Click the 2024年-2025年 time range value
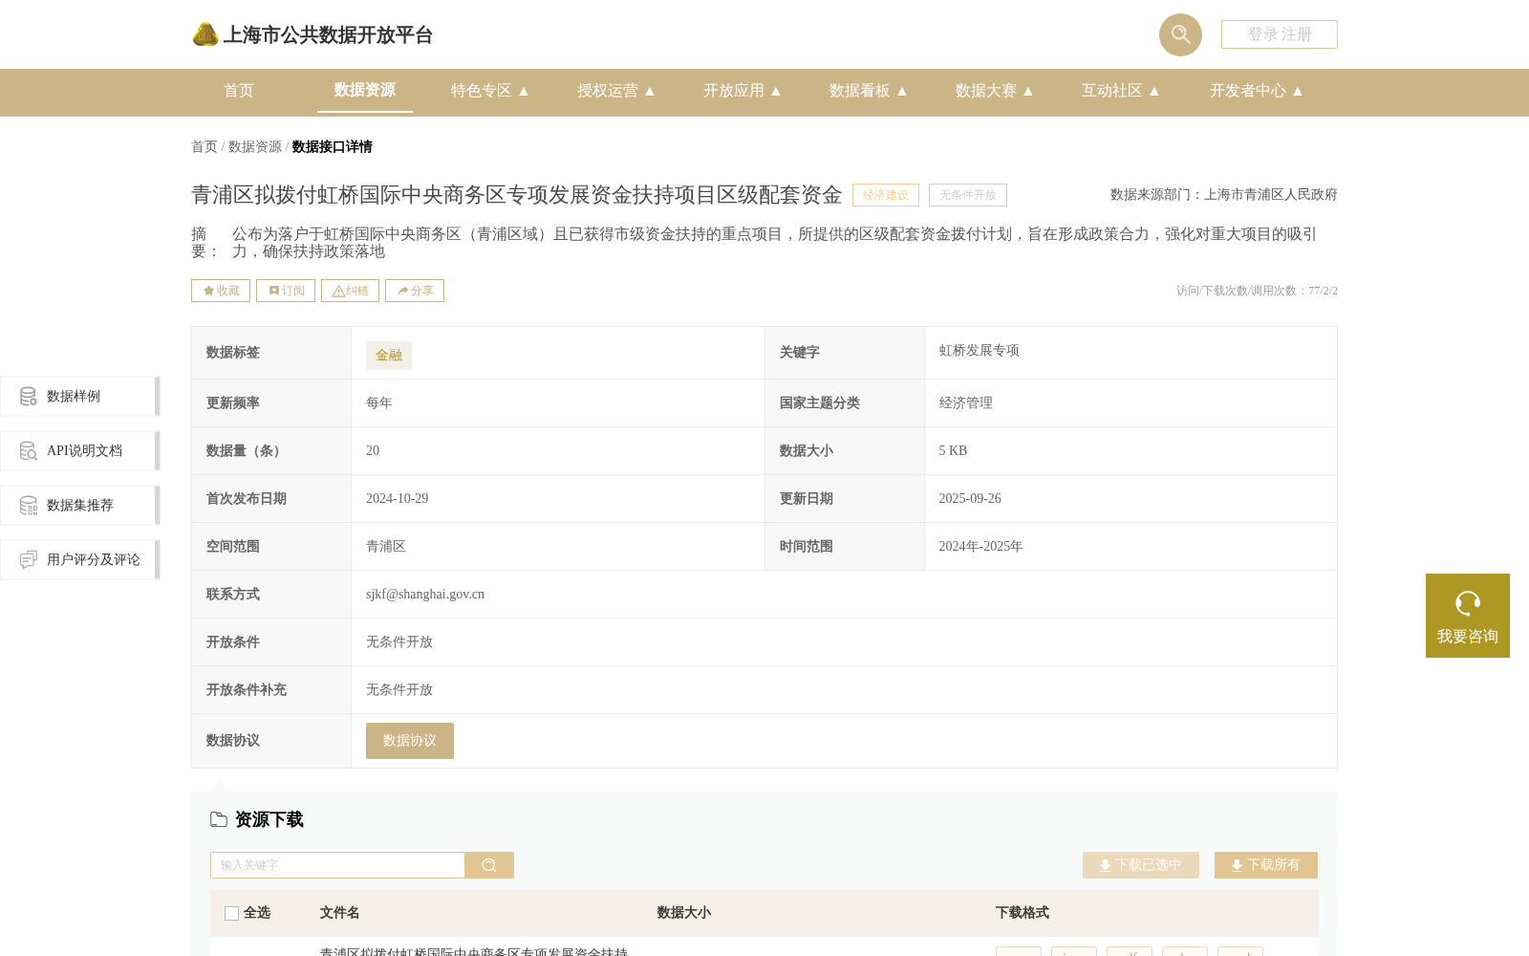This screenshot has width=1529, height=956. tap(980, 546)
